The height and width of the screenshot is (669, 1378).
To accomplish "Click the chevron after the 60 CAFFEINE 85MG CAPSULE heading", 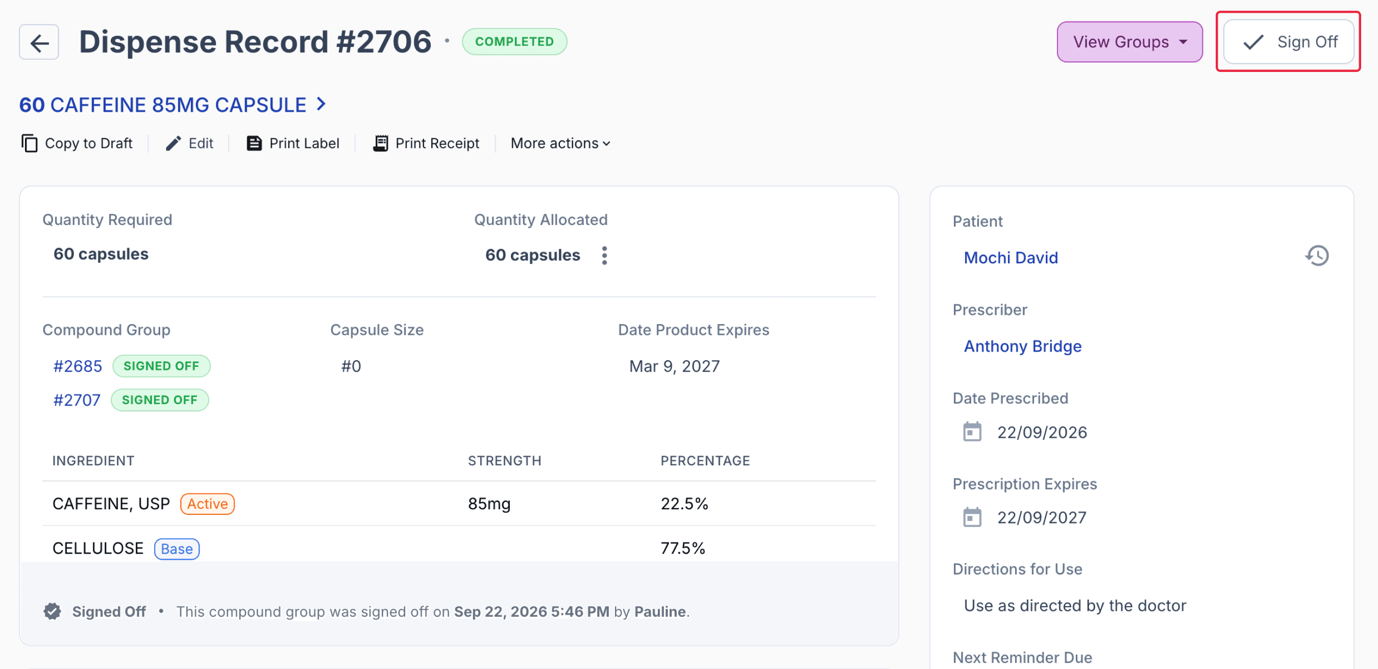I will 321,104.
